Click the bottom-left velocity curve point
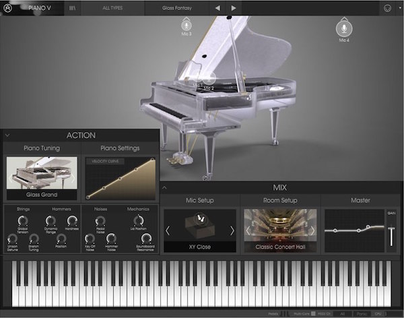 tap(88, 197)
